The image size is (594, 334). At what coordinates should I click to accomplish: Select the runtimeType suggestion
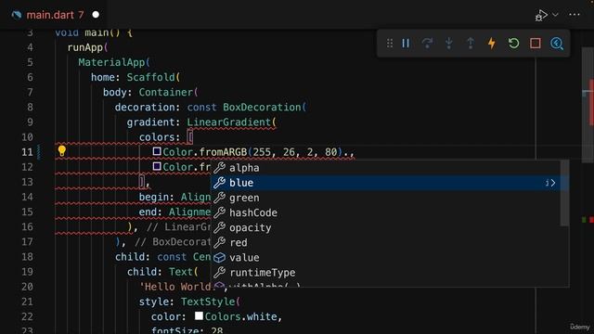pyautogui.click(x=386, y=272)
